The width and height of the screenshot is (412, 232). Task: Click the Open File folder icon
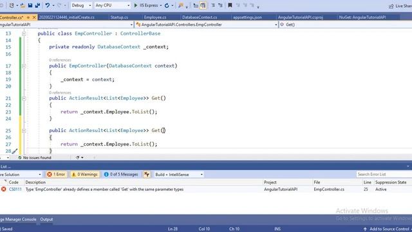pos(23,5)
